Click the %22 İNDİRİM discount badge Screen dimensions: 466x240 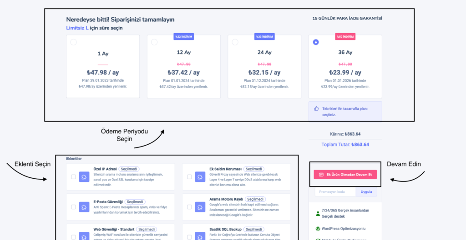pyautogui.click(x=184, y=37)
